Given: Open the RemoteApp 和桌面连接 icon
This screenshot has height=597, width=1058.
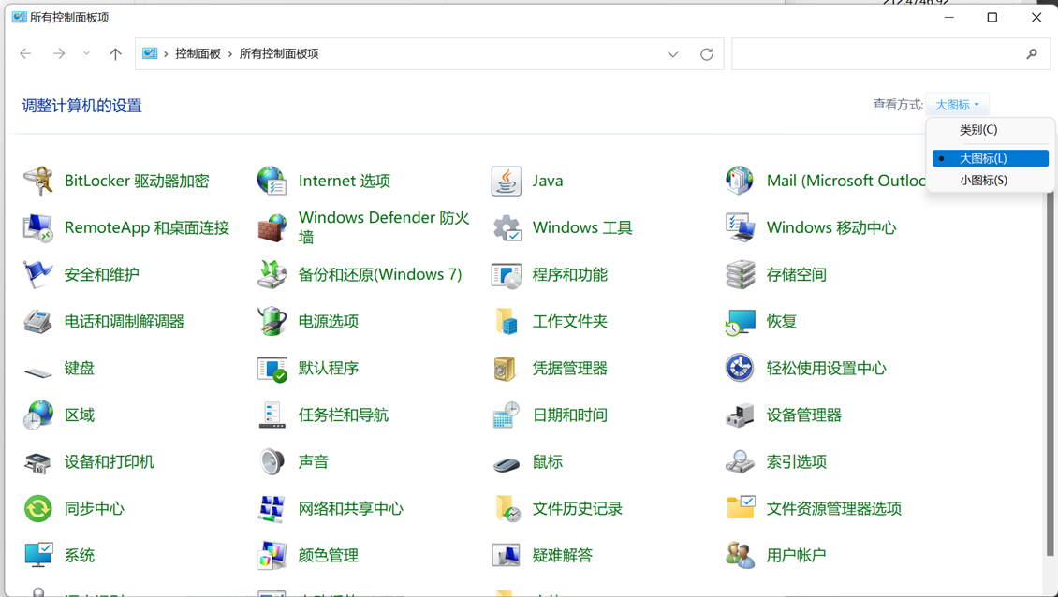Looking at the screenshot, I should pos(37,227).
